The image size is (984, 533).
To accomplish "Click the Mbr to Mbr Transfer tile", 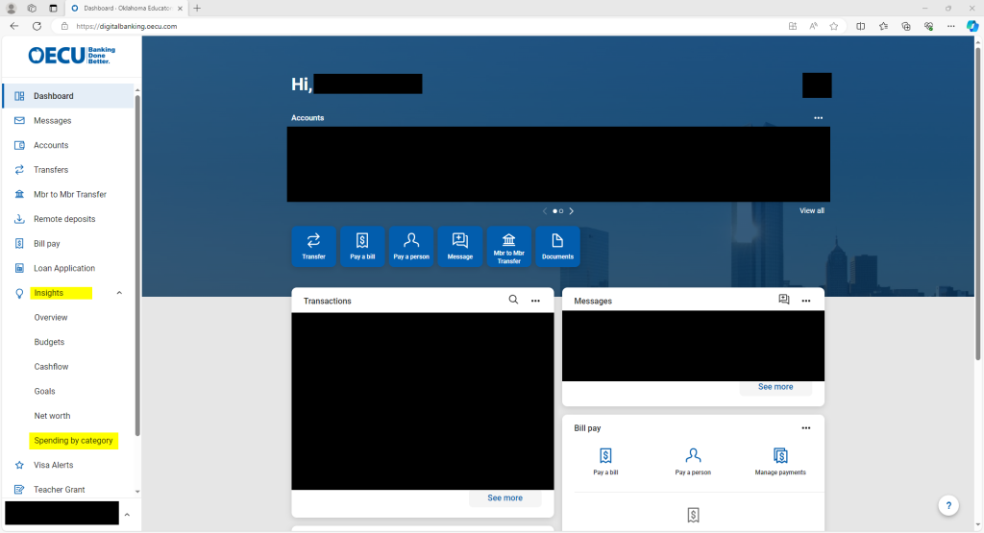I will (x=508, y=246).
